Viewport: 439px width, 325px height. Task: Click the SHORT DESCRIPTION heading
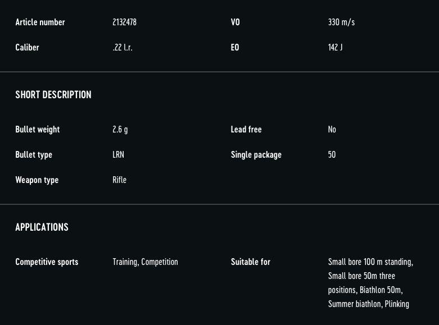pyautogui.click(x=53, y=94)
